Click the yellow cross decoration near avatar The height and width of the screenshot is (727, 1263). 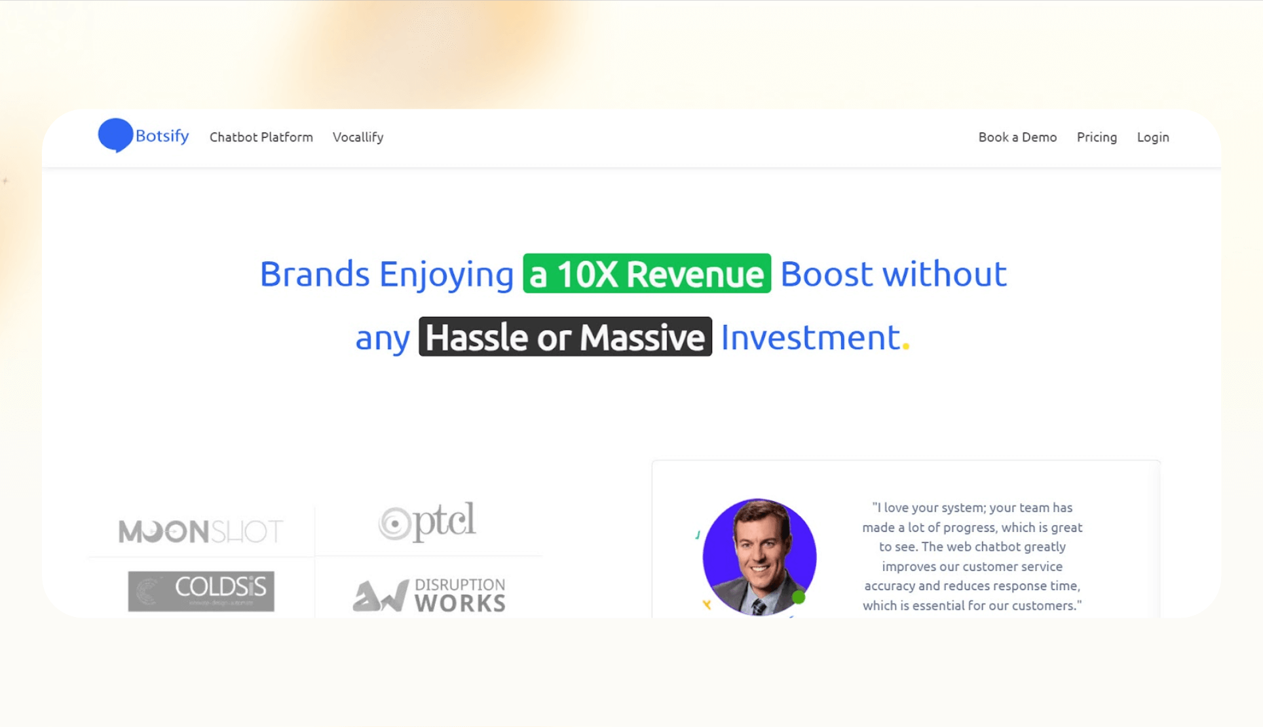pyautogui.click(x=706, y=605)
